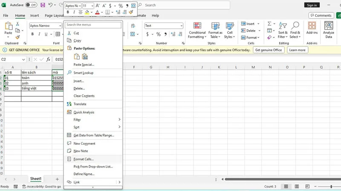Image resolution: width=341 pixels, height=191 pixels.
Task: Select Clear Contents in context menu
Action: point(93,96)
